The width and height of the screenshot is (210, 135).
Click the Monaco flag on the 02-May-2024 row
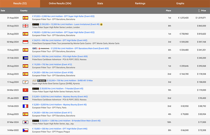pos(25,42)
